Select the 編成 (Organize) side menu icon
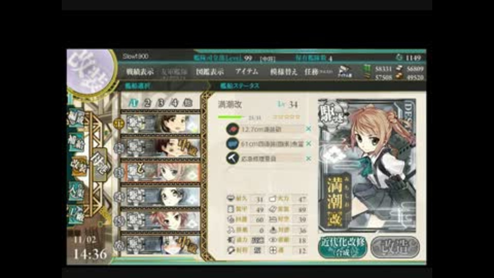Image resolution: width=494 pixels, height=278 pixels. [76, 118]
